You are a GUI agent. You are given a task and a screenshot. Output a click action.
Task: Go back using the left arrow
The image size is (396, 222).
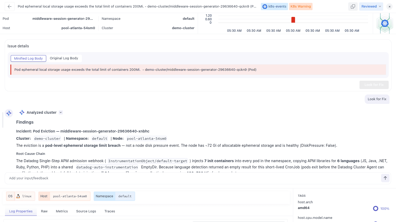click(x=10, y=7)
